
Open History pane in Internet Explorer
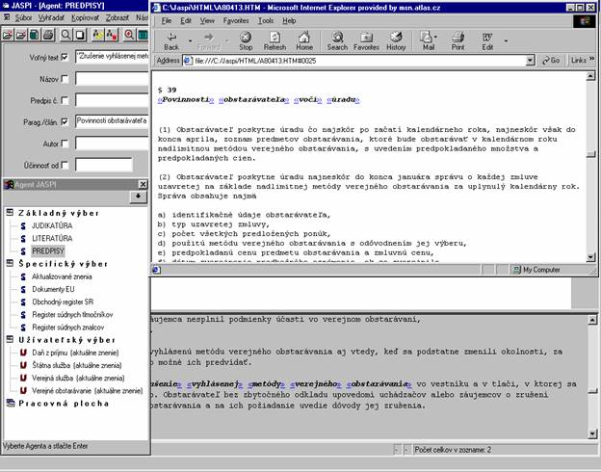coord(396,41)
